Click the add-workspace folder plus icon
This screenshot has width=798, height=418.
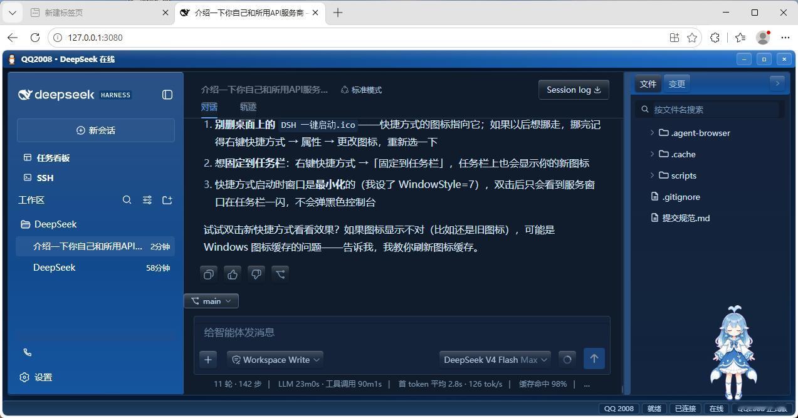click(167, 200)
